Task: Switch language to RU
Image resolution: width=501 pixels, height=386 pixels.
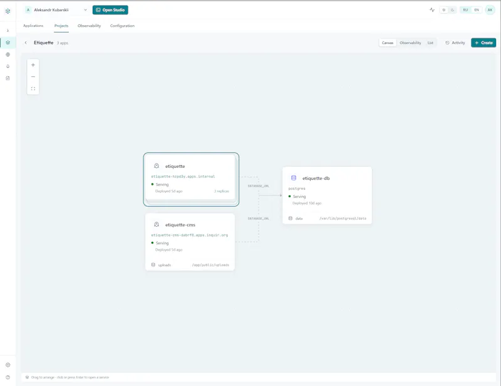Action: [465, 10]
